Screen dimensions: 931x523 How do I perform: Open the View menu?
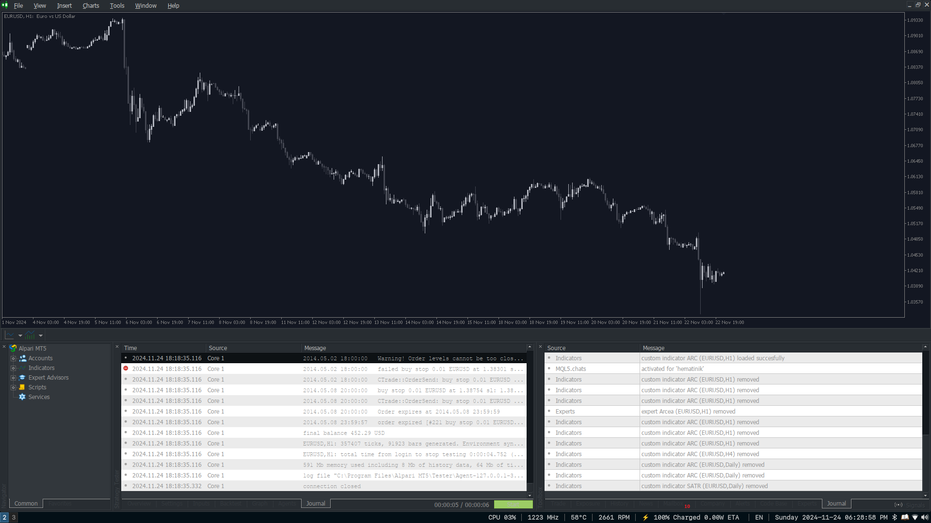(x=40, y=6)
